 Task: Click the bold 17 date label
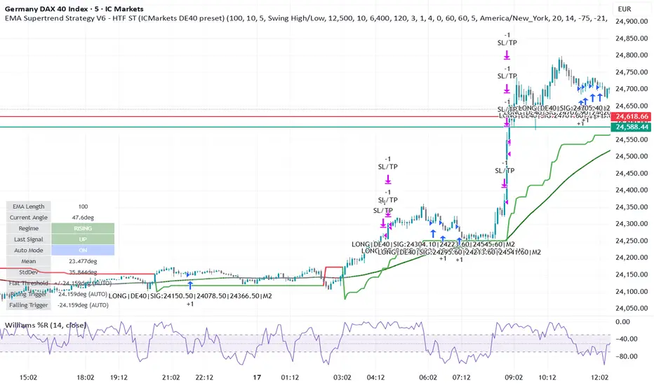(x=257, y=377)
